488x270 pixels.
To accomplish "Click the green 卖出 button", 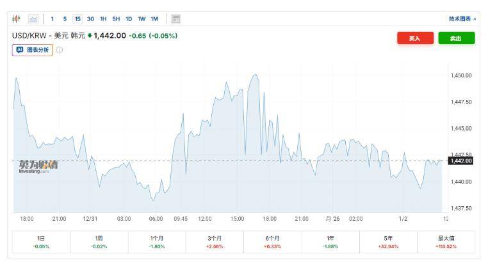I will 457,38.
